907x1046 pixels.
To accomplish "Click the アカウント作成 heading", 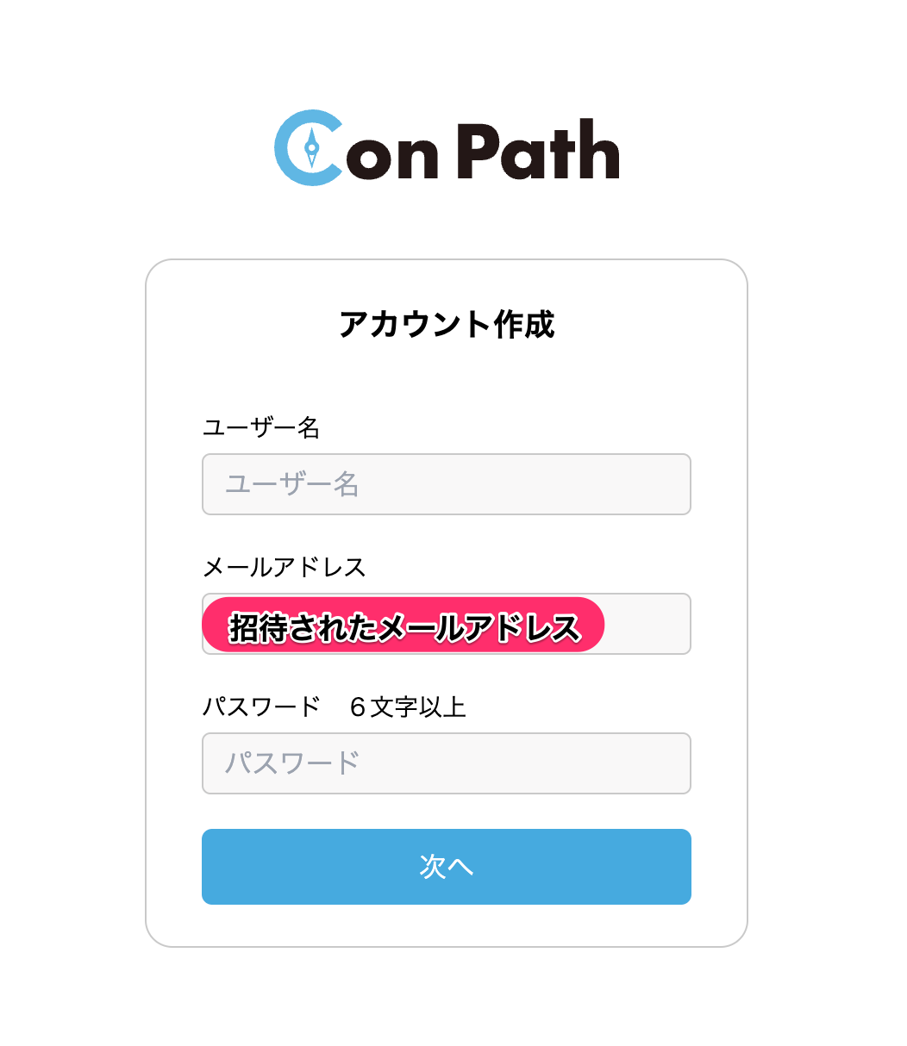I will [x=447, y=325].
